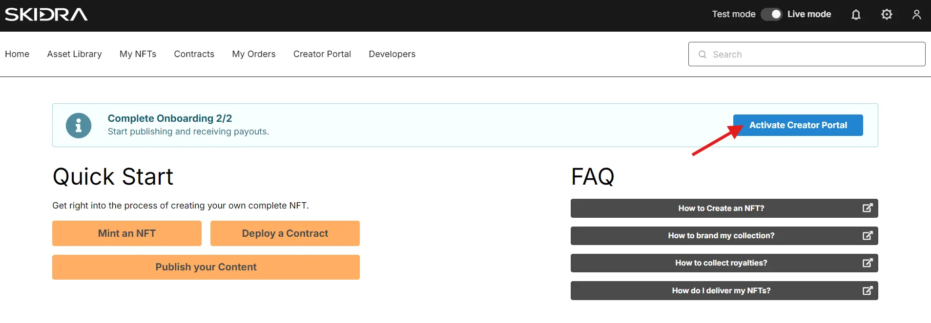Open settings via the gear icon
The height and width of the screenshot is (323, 931).
(887, 15)
